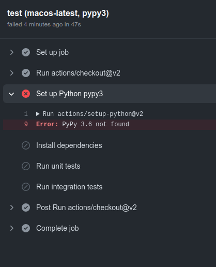Expand Run actions/setup-python@v2 log triangle
Image resolution: width=216 pixels, height=267 pixels.
(38, 114)
